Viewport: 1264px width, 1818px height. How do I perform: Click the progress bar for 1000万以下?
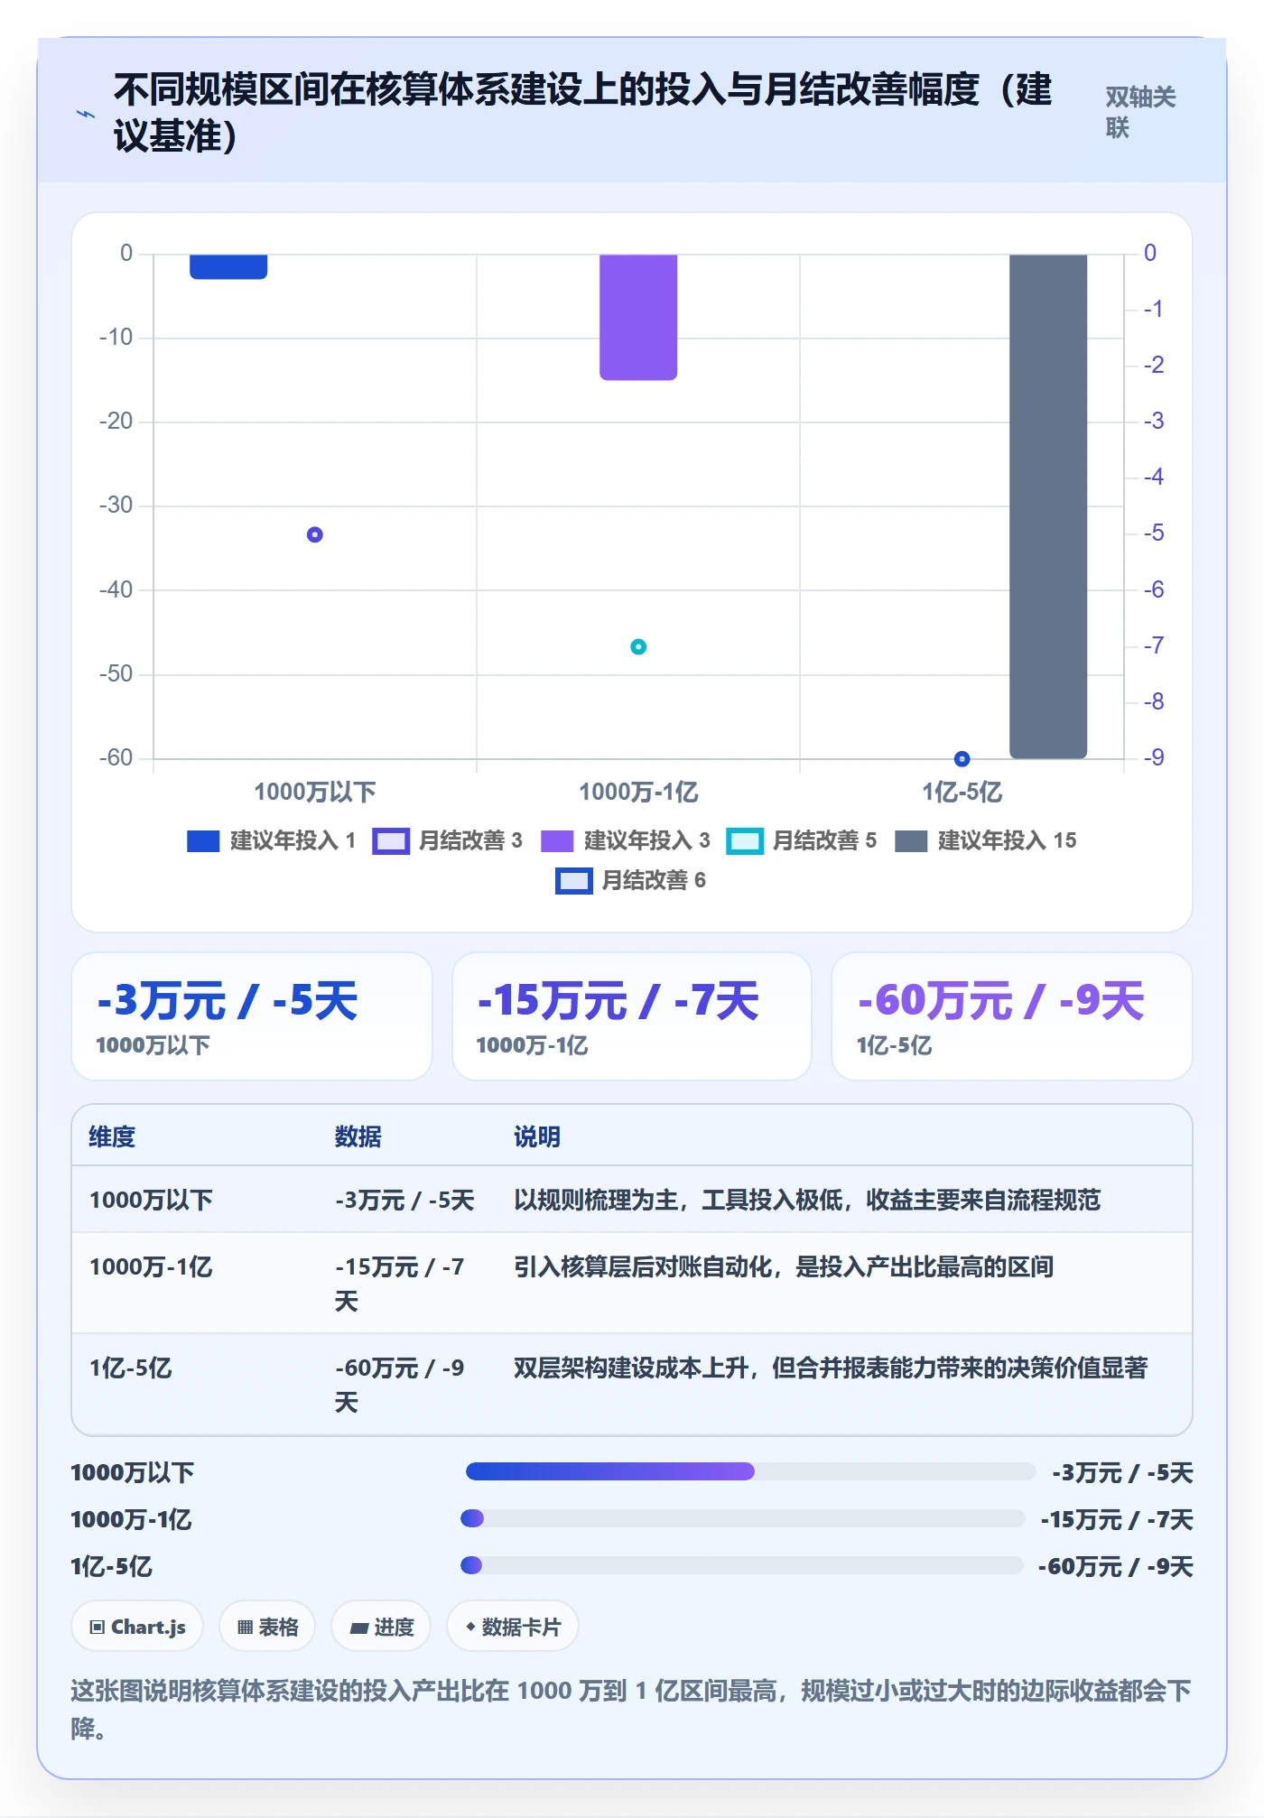pos(750,1471)
